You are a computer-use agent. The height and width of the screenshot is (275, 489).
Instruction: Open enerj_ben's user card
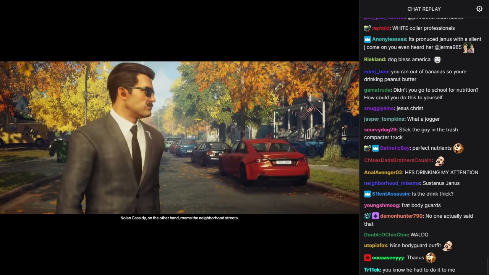click(376, 72)
